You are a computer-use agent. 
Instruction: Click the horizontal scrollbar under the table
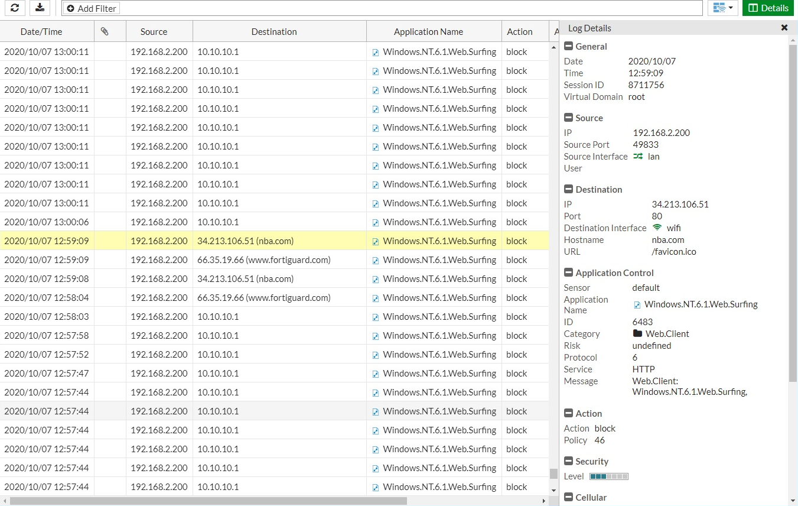(x=208, y=501)
